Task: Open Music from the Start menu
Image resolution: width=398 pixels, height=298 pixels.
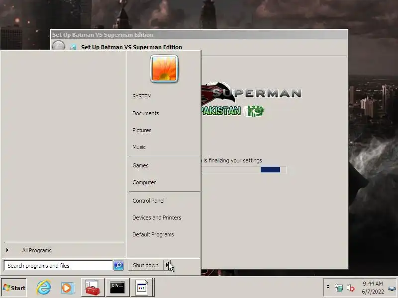Action: click(139, 147)
